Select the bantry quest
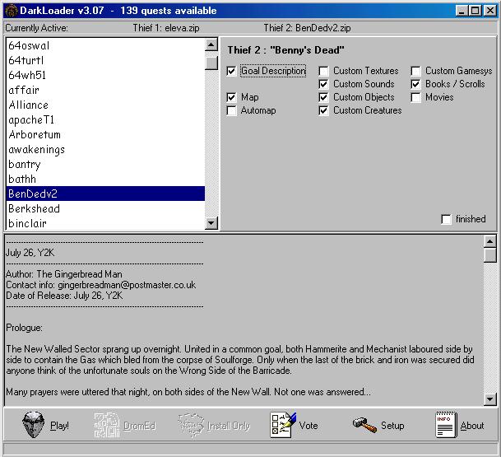 (105, 165)
